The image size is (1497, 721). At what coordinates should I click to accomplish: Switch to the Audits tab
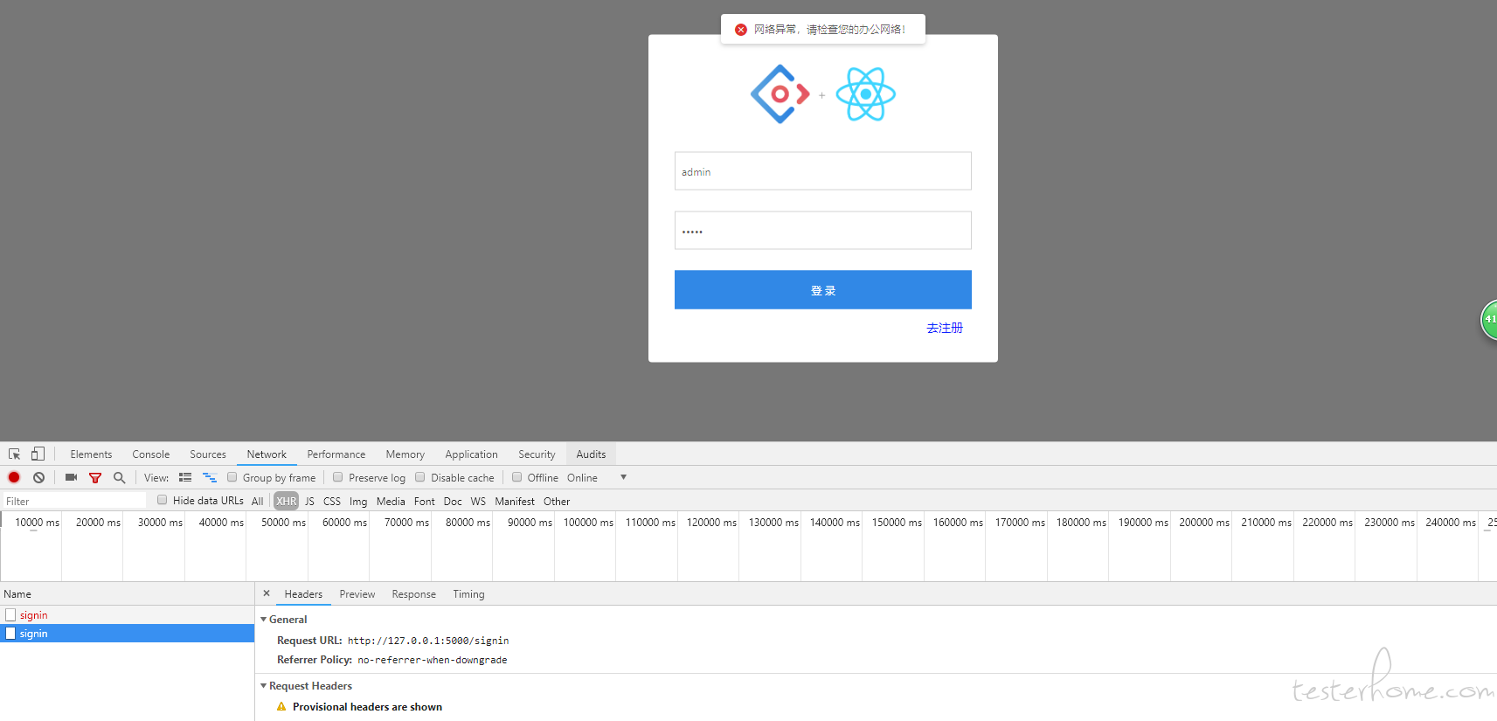pyautogui.click(x=591, y=454)
